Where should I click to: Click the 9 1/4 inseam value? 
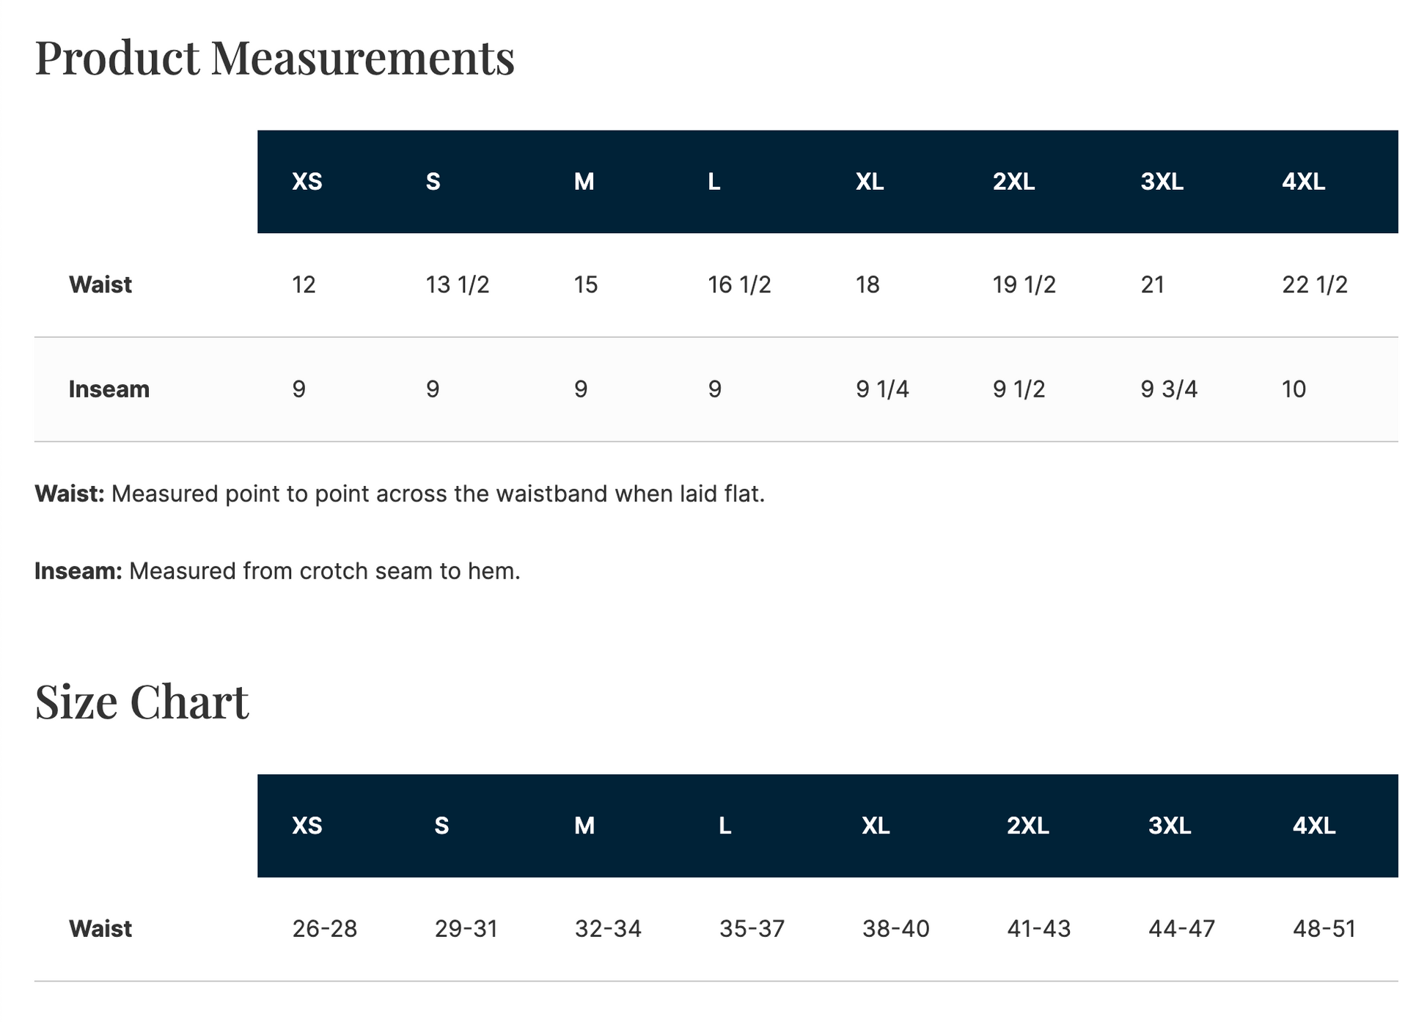point(881,389)
